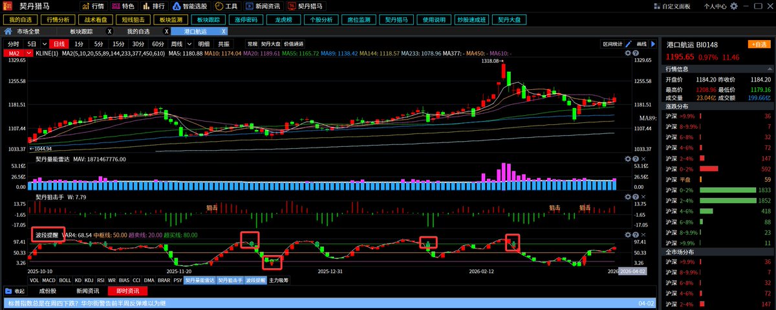
Task: Toggle the 共振 resonance view
Action: pos(223,44)
